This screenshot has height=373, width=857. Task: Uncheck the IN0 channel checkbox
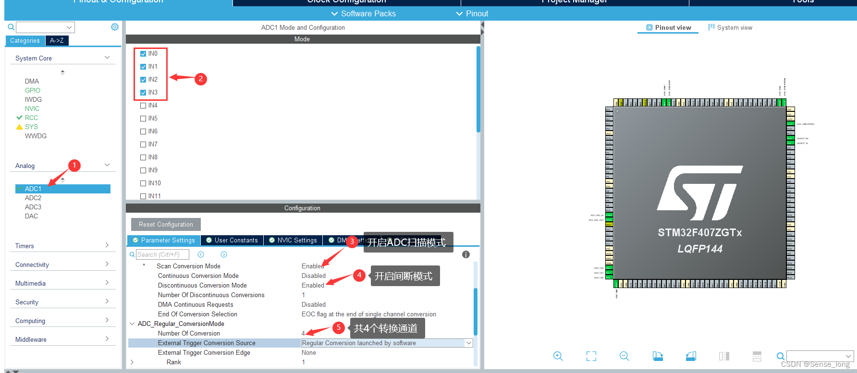[143, 54]
